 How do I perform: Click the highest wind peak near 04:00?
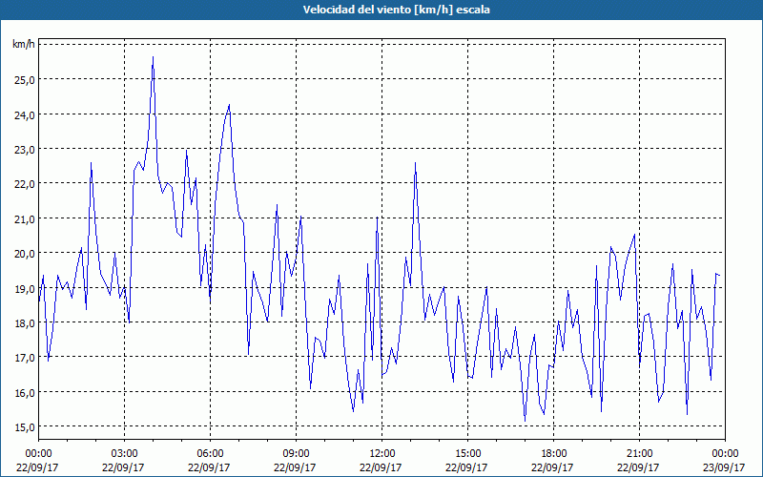click(x=153, y=57)
